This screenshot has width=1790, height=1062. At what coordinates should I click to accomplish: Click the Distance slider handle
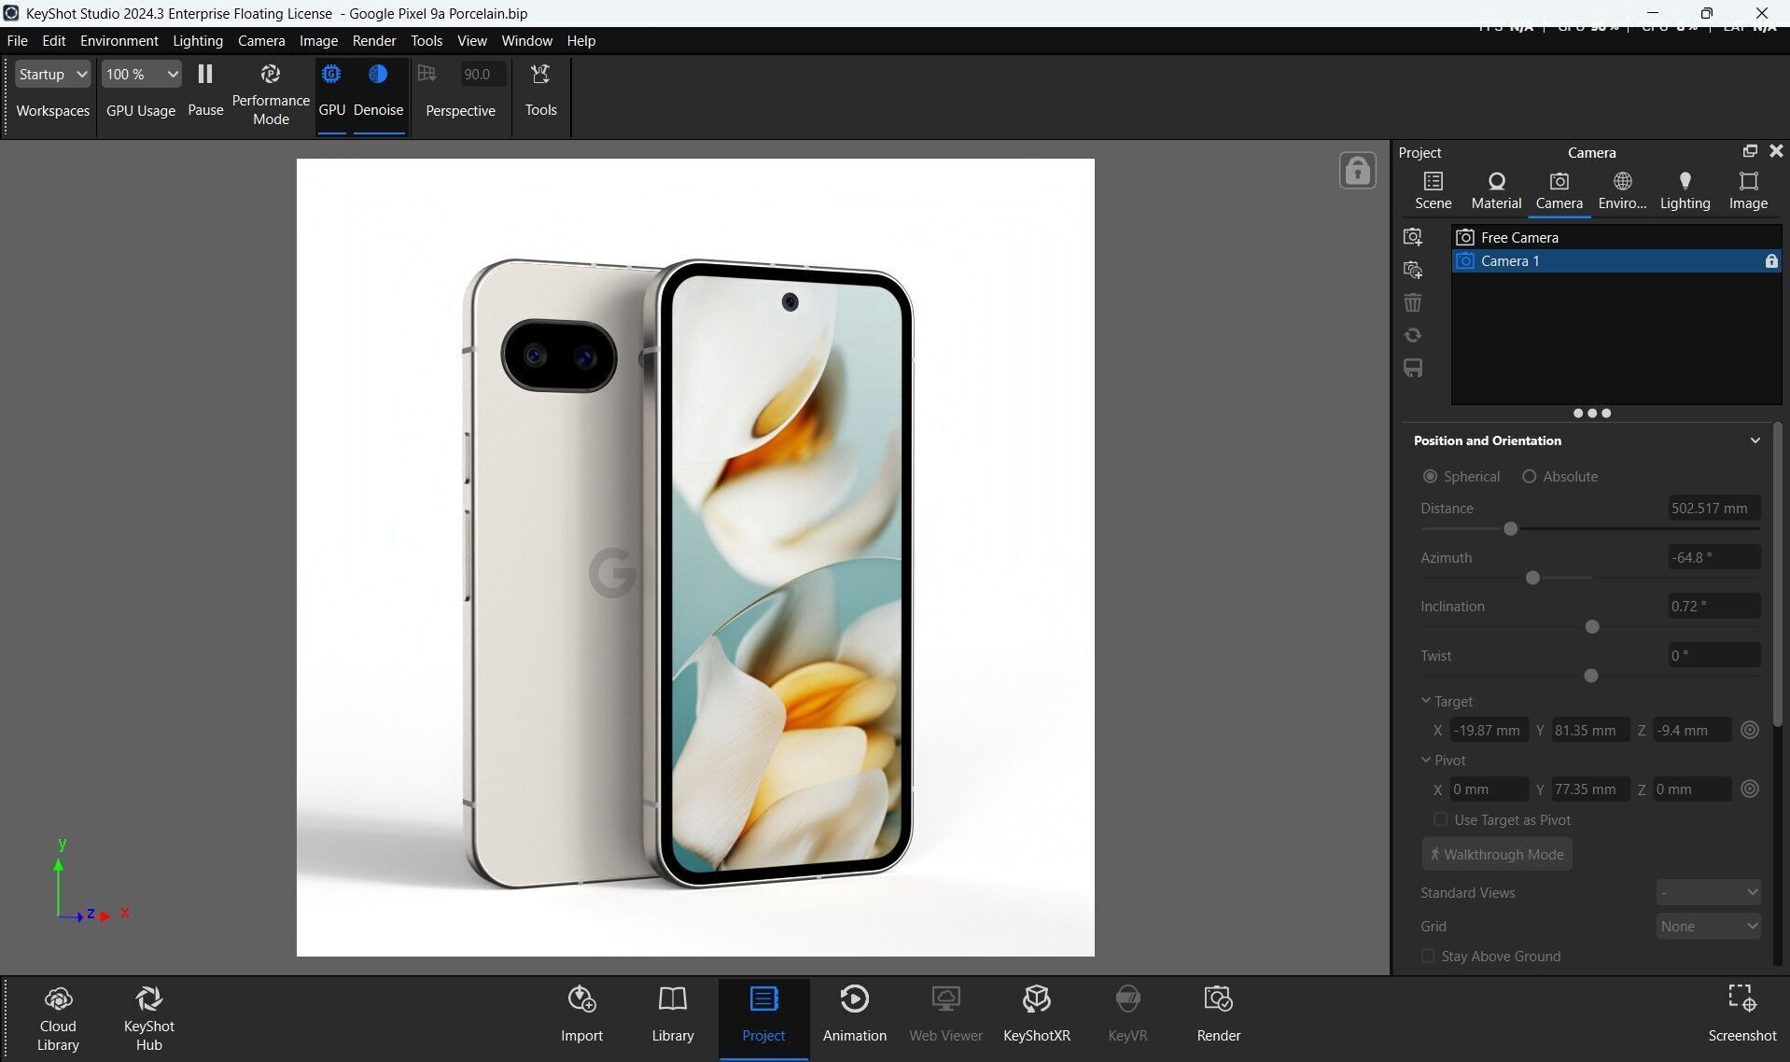1510,529
